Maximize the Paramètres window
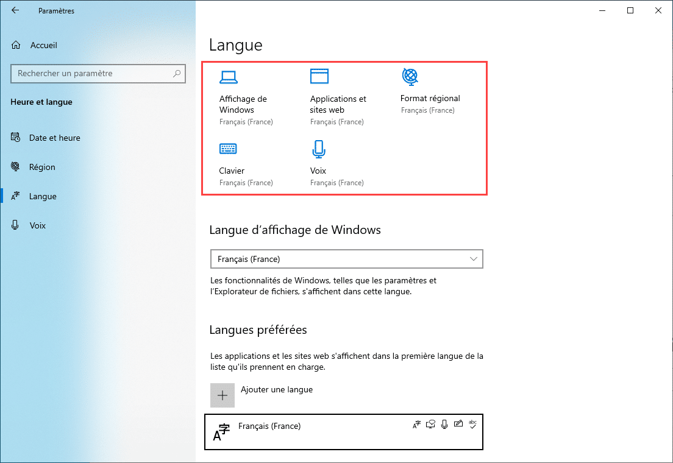 tap(630, 10)
